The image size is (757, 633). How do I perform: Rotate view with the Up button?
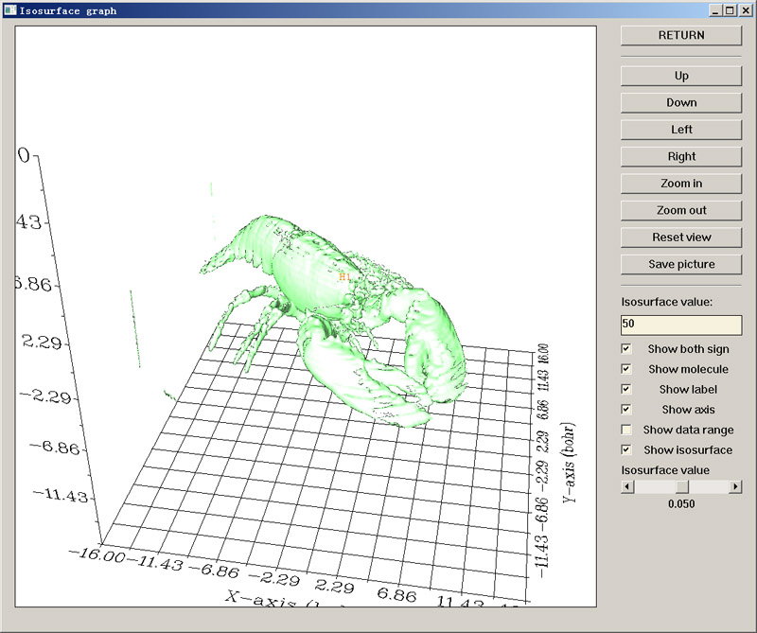click(680, 76)
